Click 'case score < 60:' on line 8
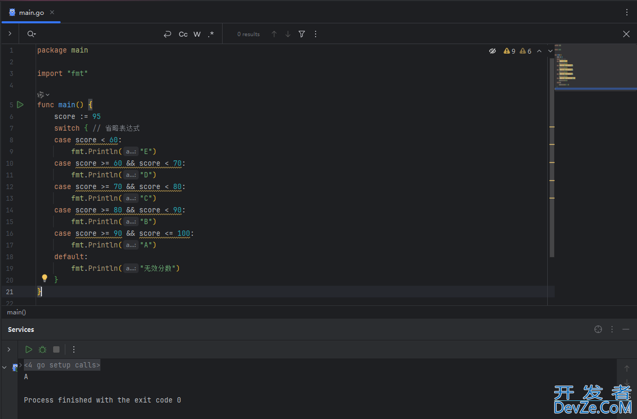The width and height of the screenshot is (637, 419). coord(88,140)
